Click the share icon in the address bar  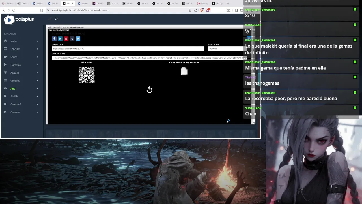196,10
